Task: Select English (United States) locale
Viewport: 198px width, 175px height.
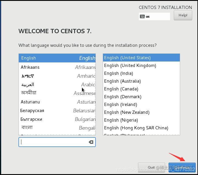Action: point(141,58)
